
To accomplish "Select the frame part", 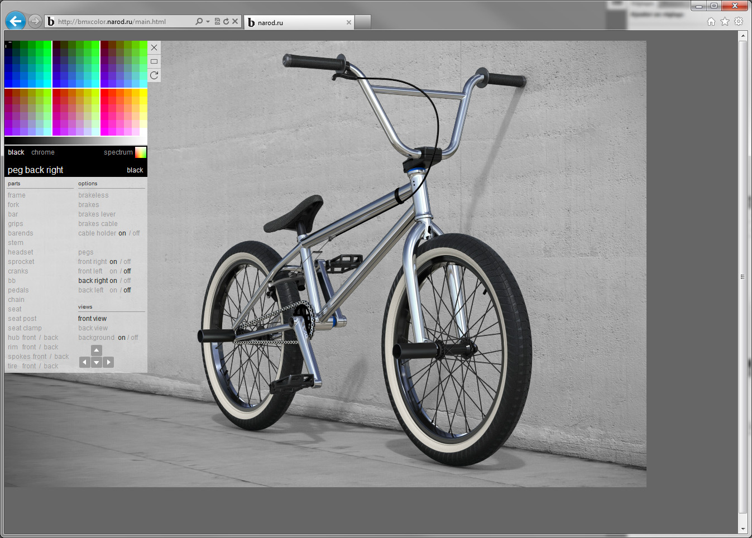I will 17,195.
